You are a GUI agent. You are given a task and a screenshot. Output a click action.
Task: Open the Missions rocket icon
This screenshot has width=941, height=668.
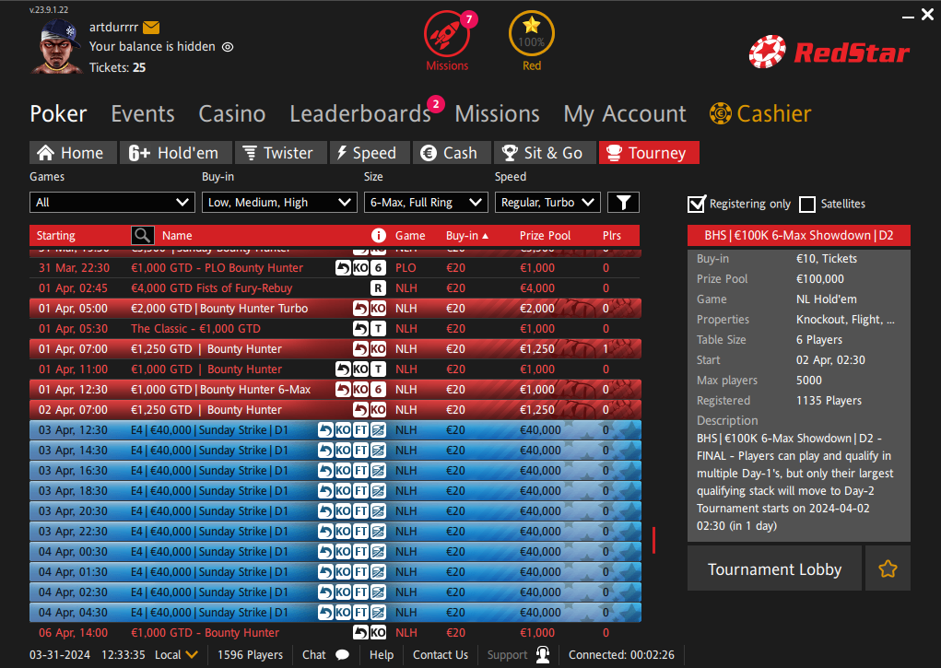tap(447, 35)
